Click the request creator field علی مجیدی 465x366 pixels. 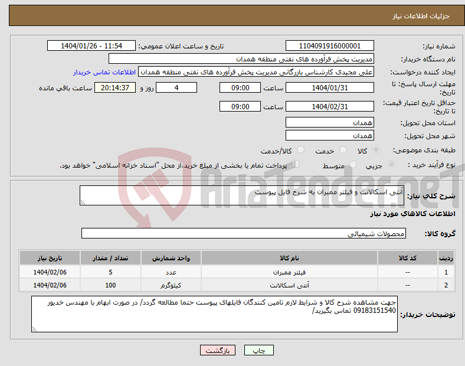pyautogui.click(x=256, y=72)
